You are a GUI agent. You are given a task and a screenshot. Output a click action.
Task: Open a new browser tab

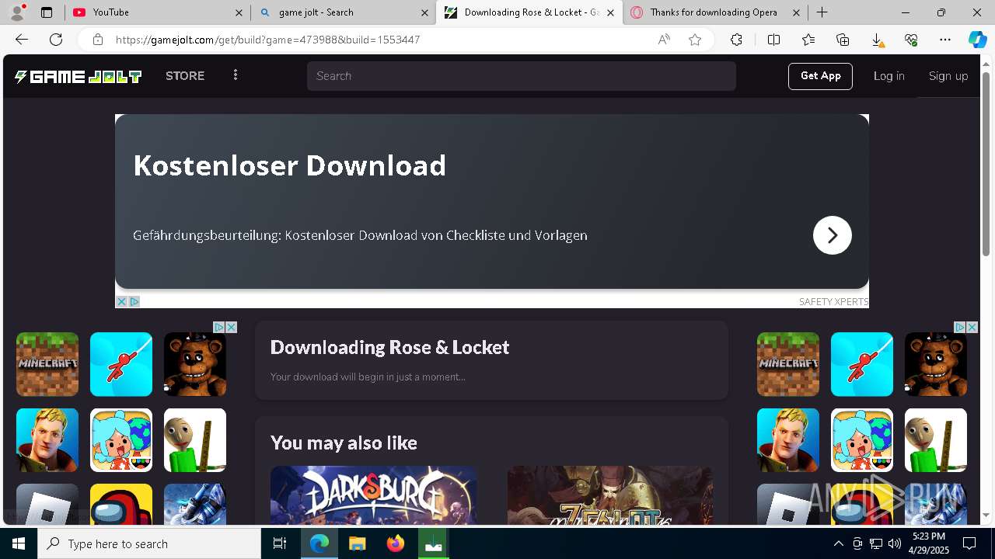pos(822,12)
